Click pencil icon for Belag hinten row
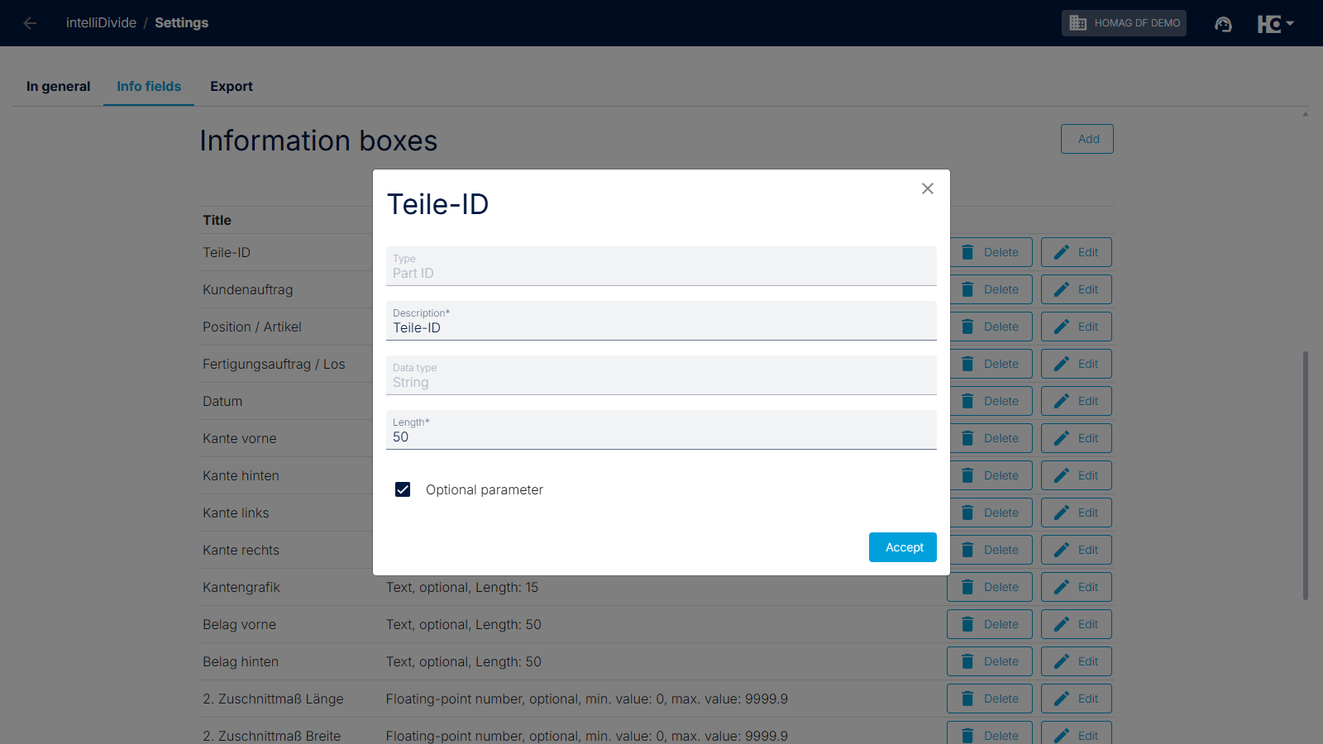Image resolution: width=1323 pixels, height=744 pixels. (x=1062, y=661)
